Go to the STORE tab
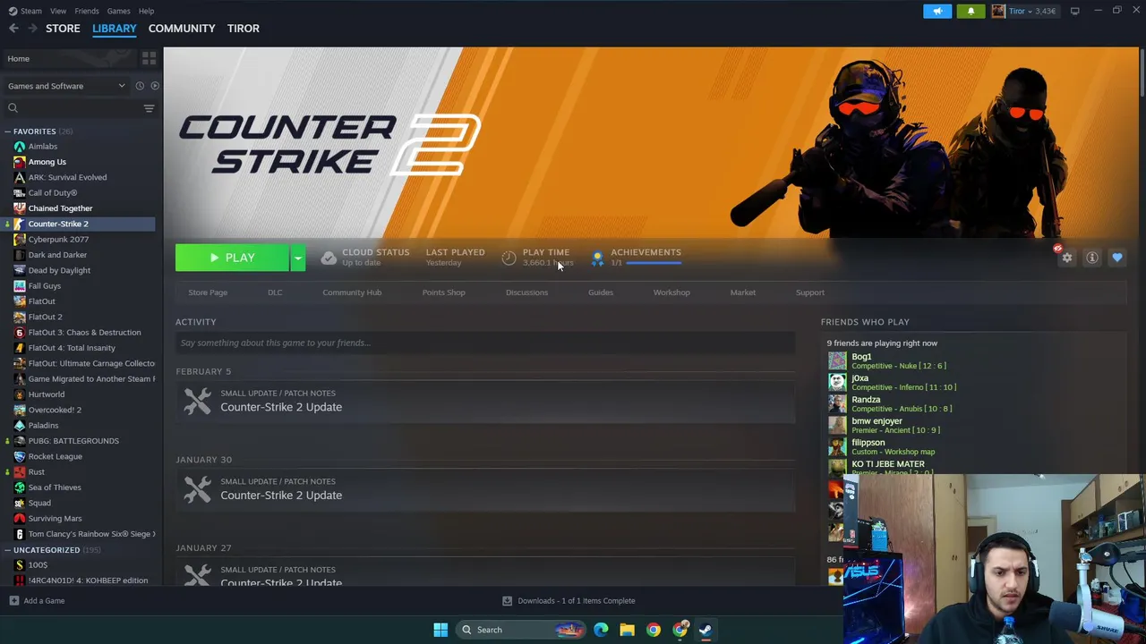 63,29
